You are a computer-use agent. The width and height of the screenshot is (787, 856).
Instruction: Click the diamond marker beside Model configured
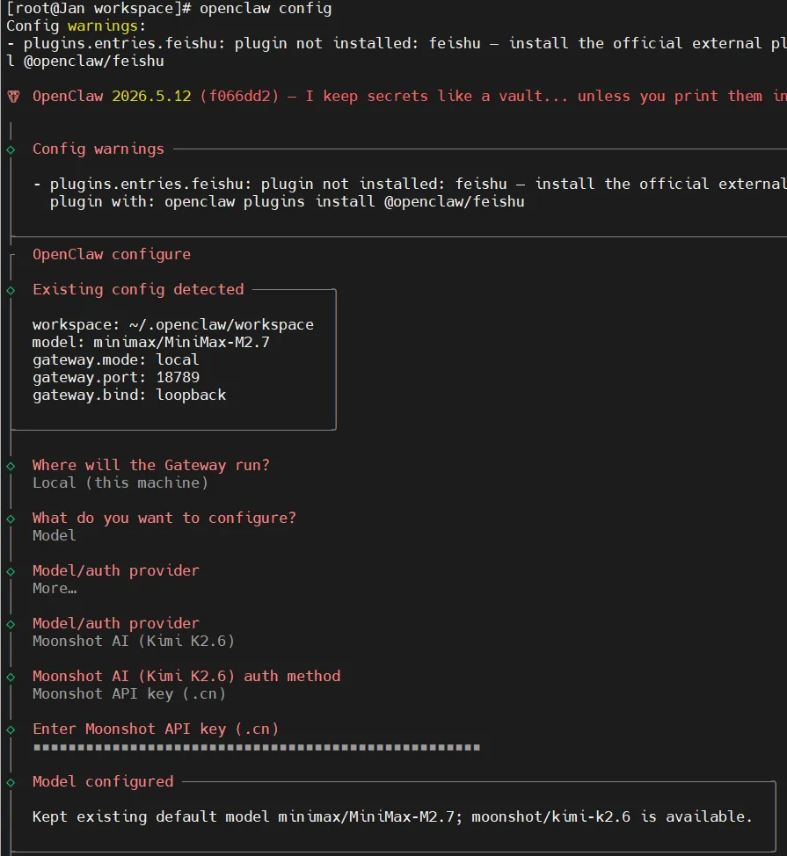(x=11, y=782)
